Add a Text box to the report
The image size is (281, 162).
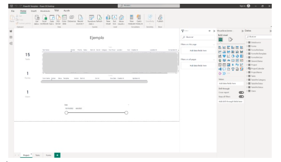pyautogui.click(x=114, y=19)
